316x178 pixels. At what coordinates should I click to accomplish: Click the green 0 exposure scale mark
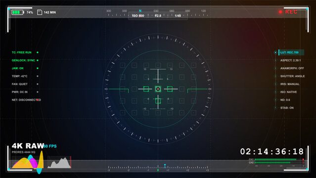click(158, 171)
